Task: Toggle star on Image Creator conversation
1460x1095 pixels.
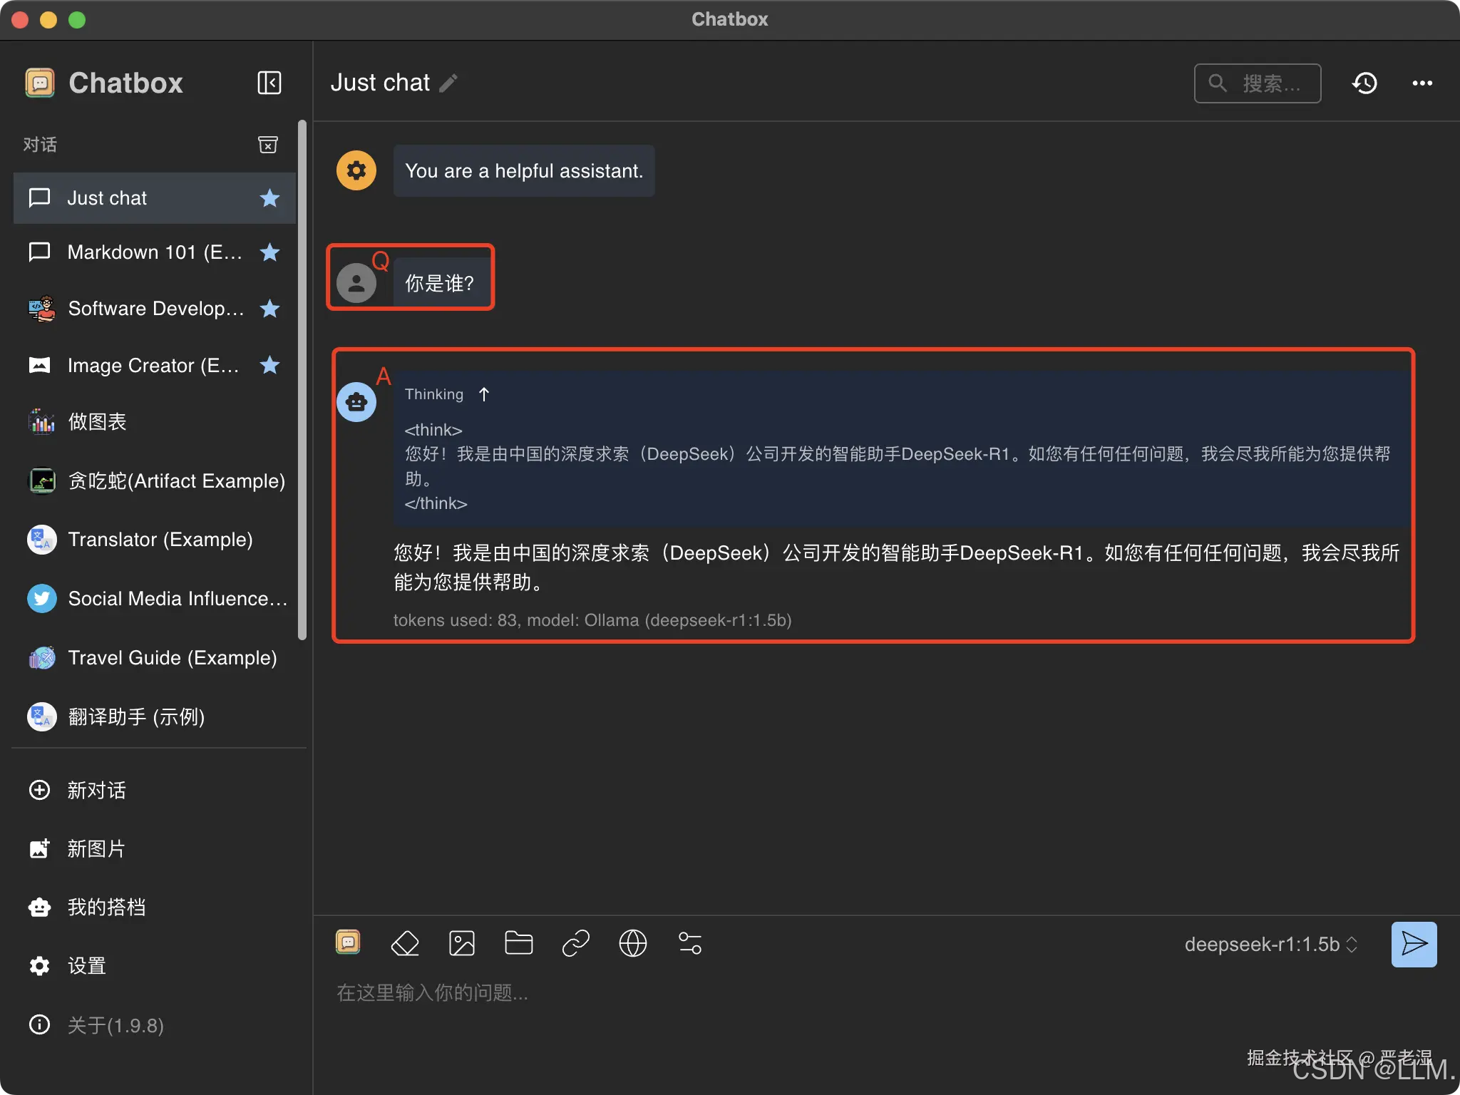Action: [269, 365]
